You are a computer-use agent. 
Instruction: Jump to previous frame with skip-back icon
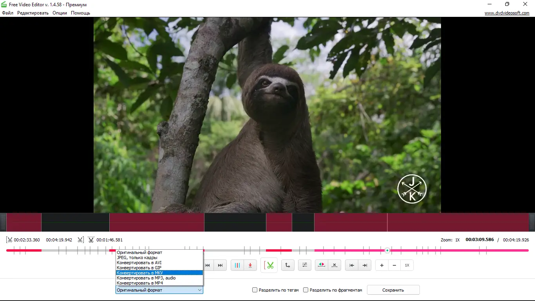tap(351, 265)
